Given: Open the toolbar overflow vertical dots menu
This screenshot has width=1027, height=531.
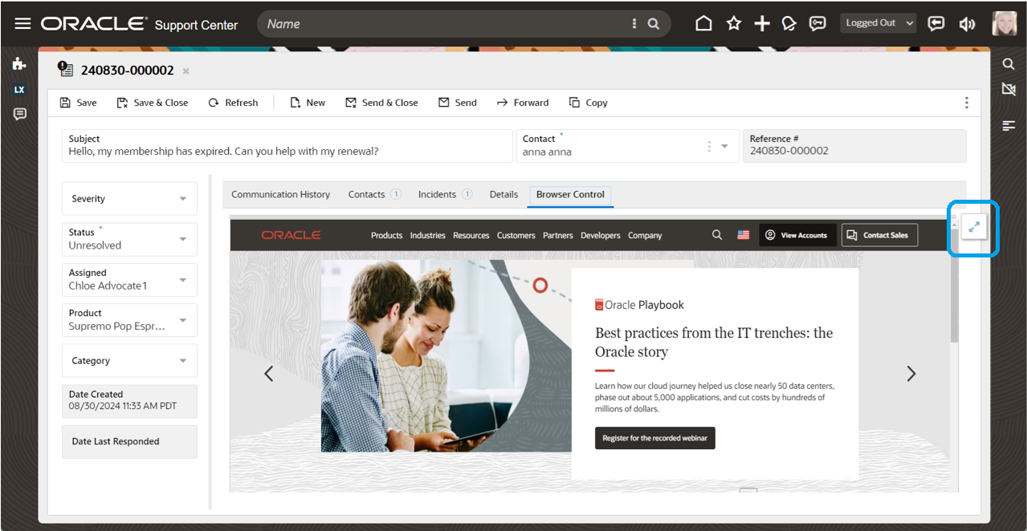Looking at the screenshot, I should 966,103.
